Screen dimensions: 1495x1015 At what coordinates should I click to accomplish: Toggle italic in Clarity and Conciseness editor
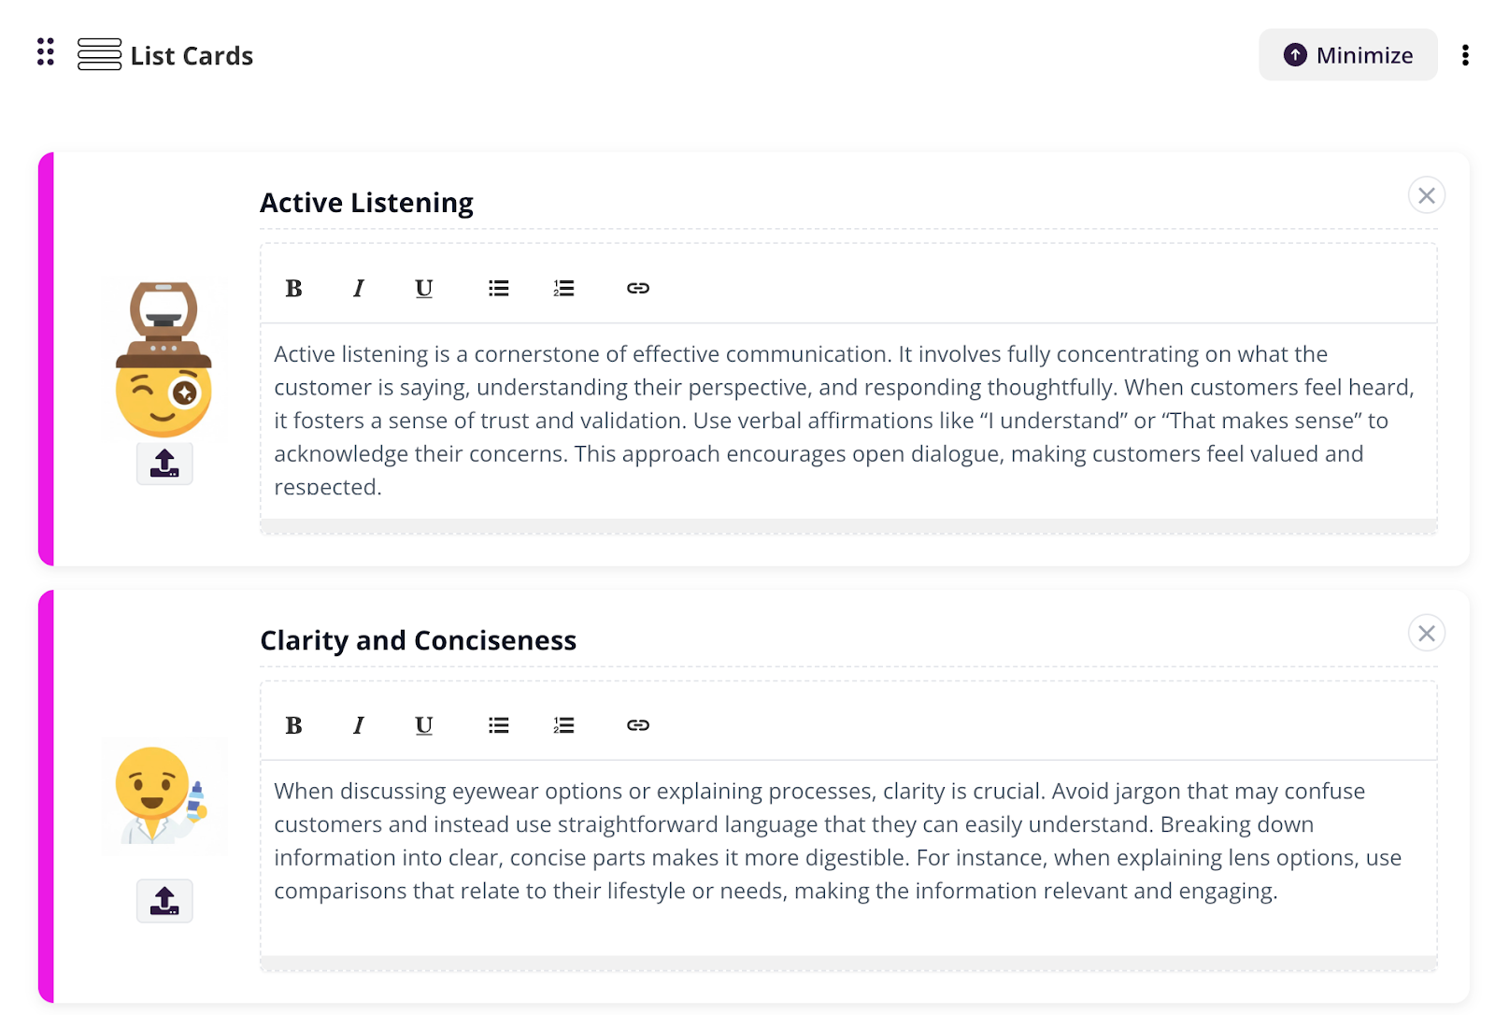(359, 725)
